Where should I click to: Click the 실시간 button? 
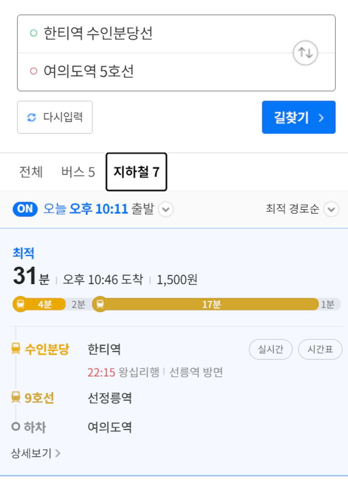click(271, 349)
